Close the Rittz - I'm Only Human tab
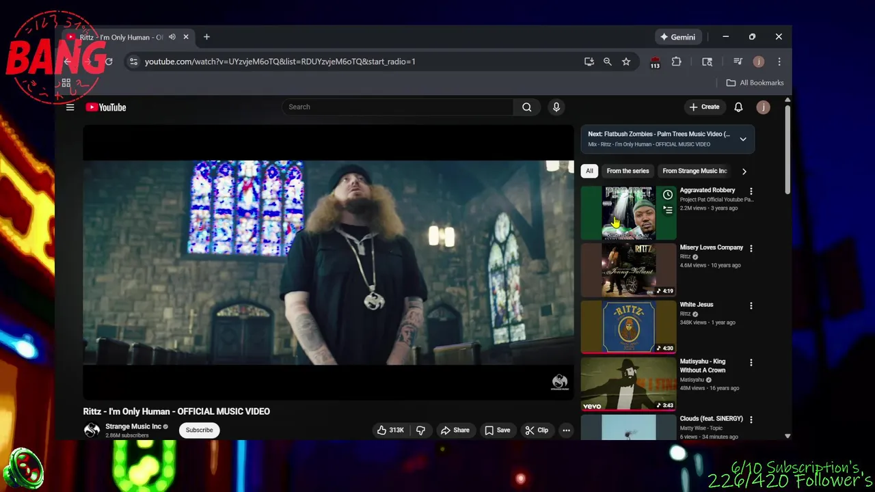The image size is (875, 492). [186, 37]
